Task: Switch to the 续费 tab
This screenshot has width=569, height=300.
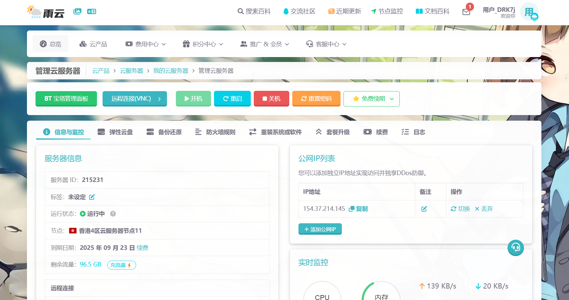Action: [376, 132]
